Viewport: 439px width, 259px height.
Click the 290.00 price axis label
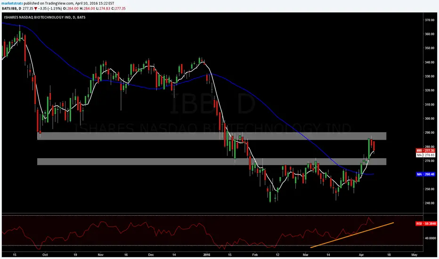430,133
